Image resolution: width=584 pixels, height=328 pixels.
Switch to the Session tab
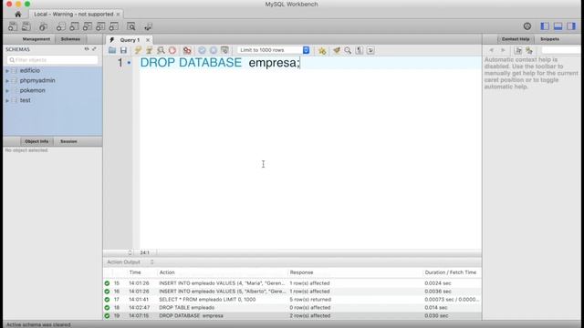[68, 141]
